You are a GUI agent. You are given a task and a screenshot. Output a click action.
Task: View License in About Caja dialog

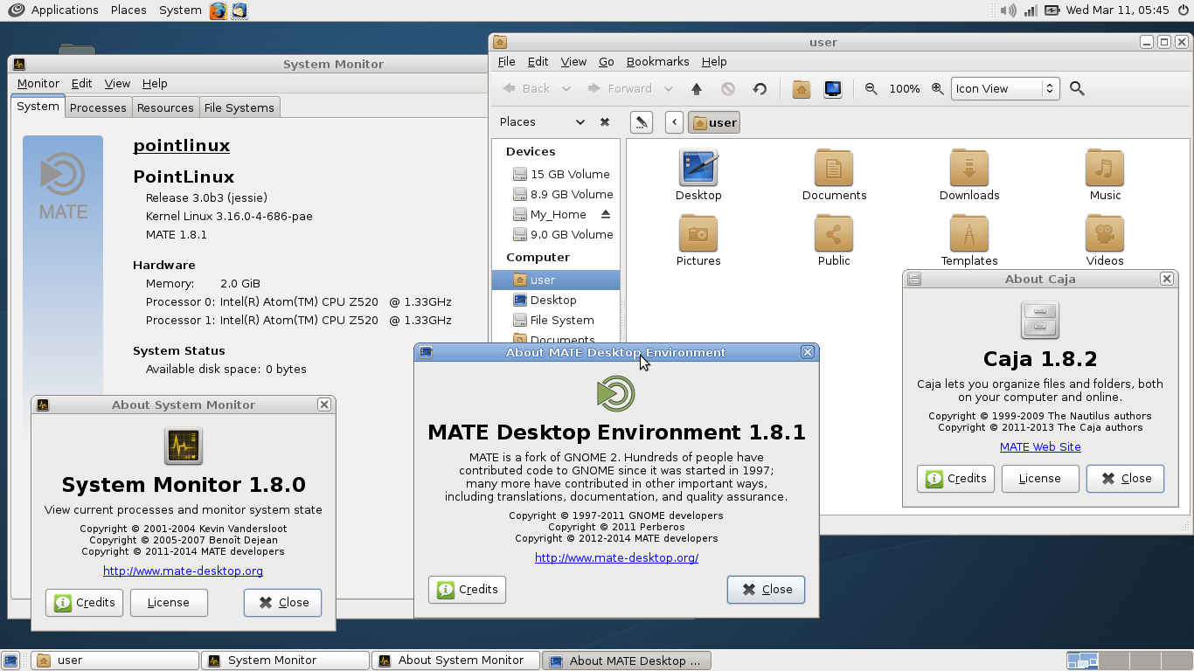(x=1040, y=479)
